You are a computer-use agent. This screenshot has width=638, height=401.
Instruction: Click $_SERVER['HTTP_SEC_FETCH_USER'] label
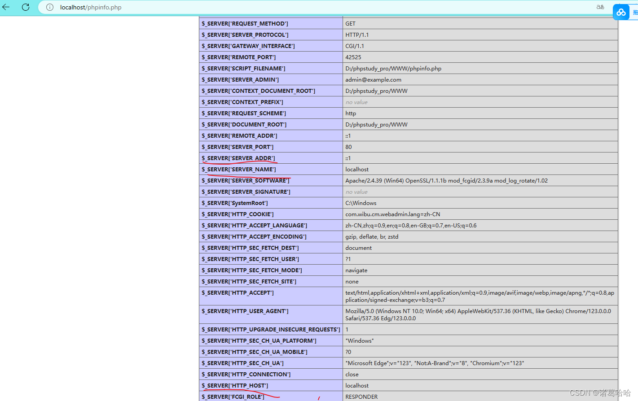point(250,259)
